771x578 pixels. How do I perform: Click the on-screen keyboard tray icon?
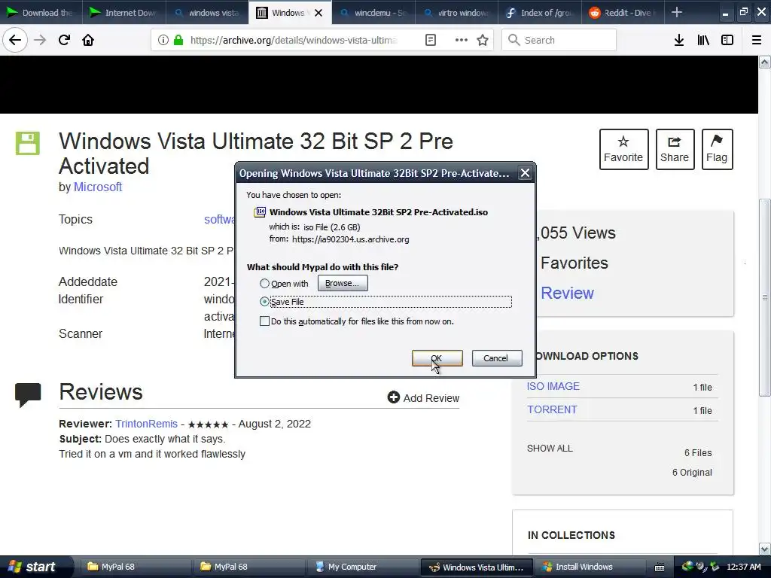click(x=660, y=567)
